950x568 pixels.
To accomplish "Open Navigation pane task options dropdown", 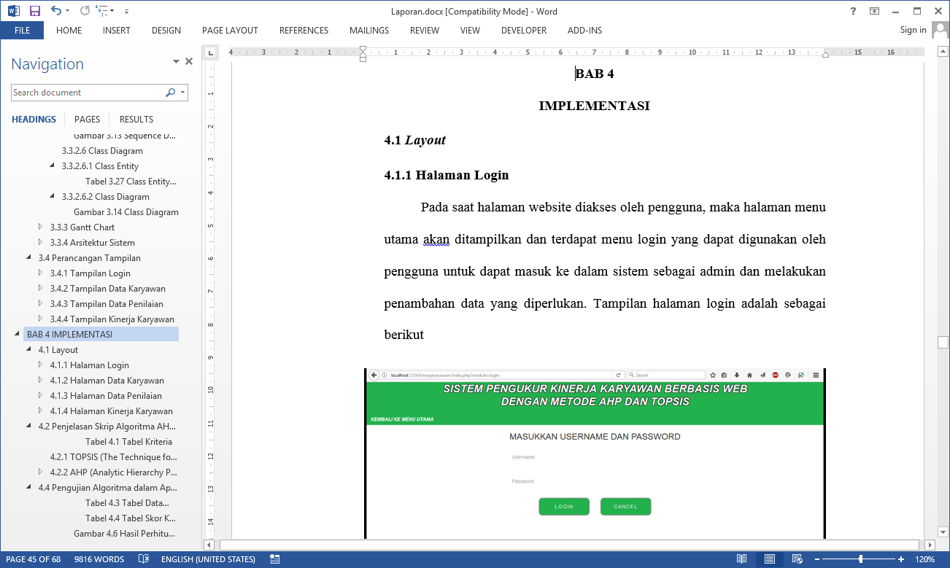I will pos(176,63).
